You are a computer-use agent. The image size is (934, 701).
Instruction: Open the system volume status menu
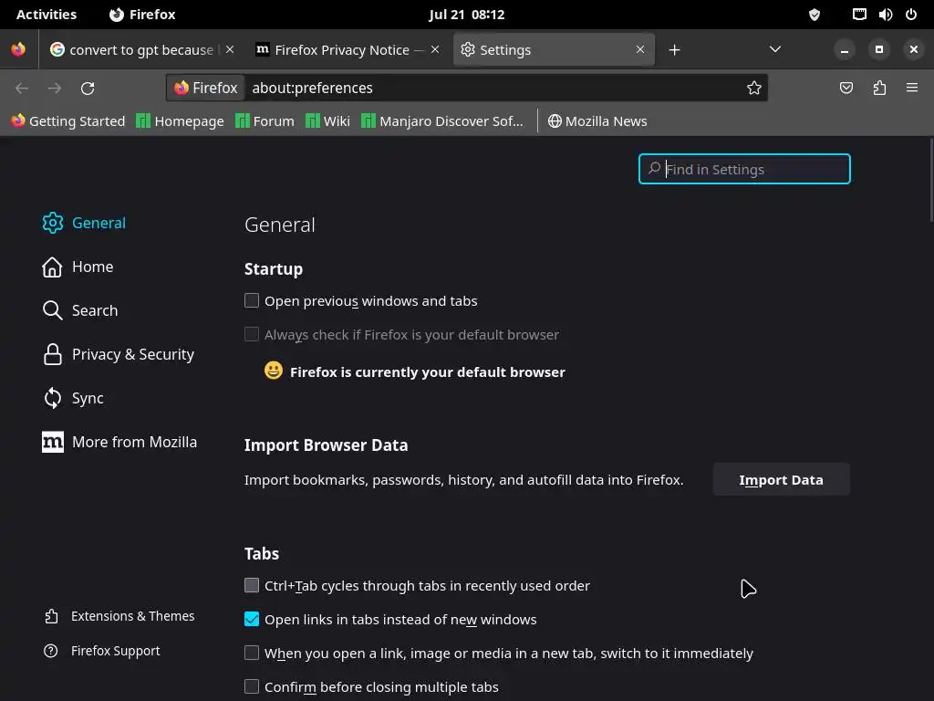click(x=885, y=15)
